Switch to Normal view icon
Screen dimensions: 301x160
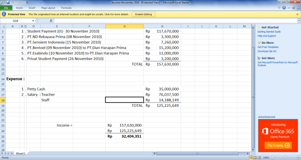(x=251, y=157)
